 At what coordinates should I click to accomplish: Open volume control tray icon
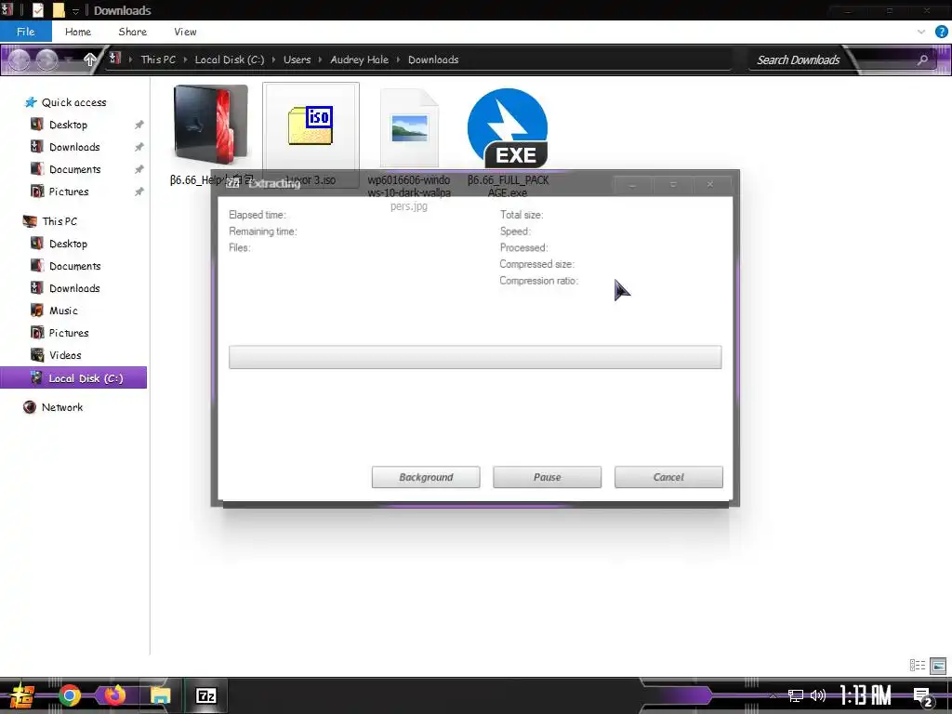(818, 695)
